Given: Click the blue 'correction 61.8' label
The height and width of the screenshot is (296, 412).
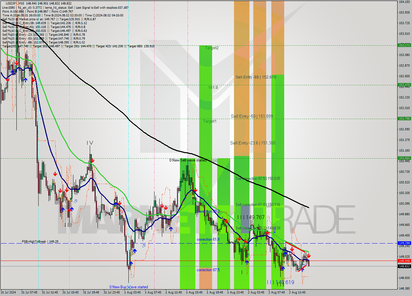Looking at the screenshot, I should pyautogui.click(x=208, y=239).
